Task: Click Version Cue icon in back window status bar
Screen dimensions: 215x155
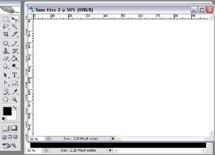Action: click(46, 151)
